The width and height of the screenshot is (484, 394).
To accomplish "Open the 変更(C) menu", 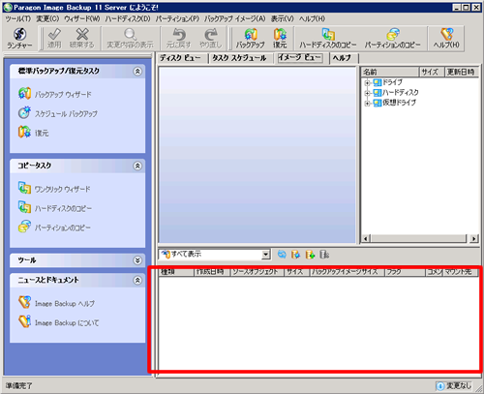I will point(47,19).
